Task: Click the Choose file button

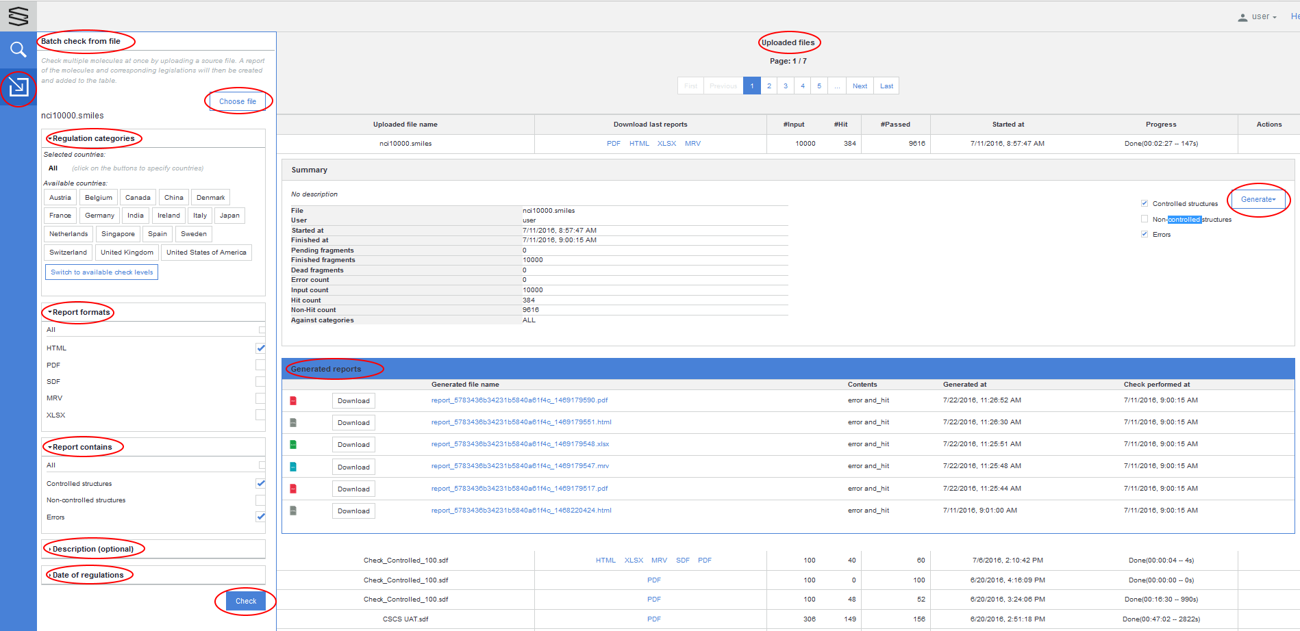Action: 237,101
